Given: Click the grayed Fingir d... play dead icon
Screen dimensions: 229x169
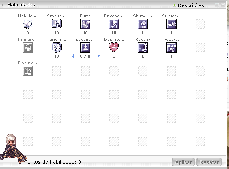Looking at the screenshot, I should (28, 71).
